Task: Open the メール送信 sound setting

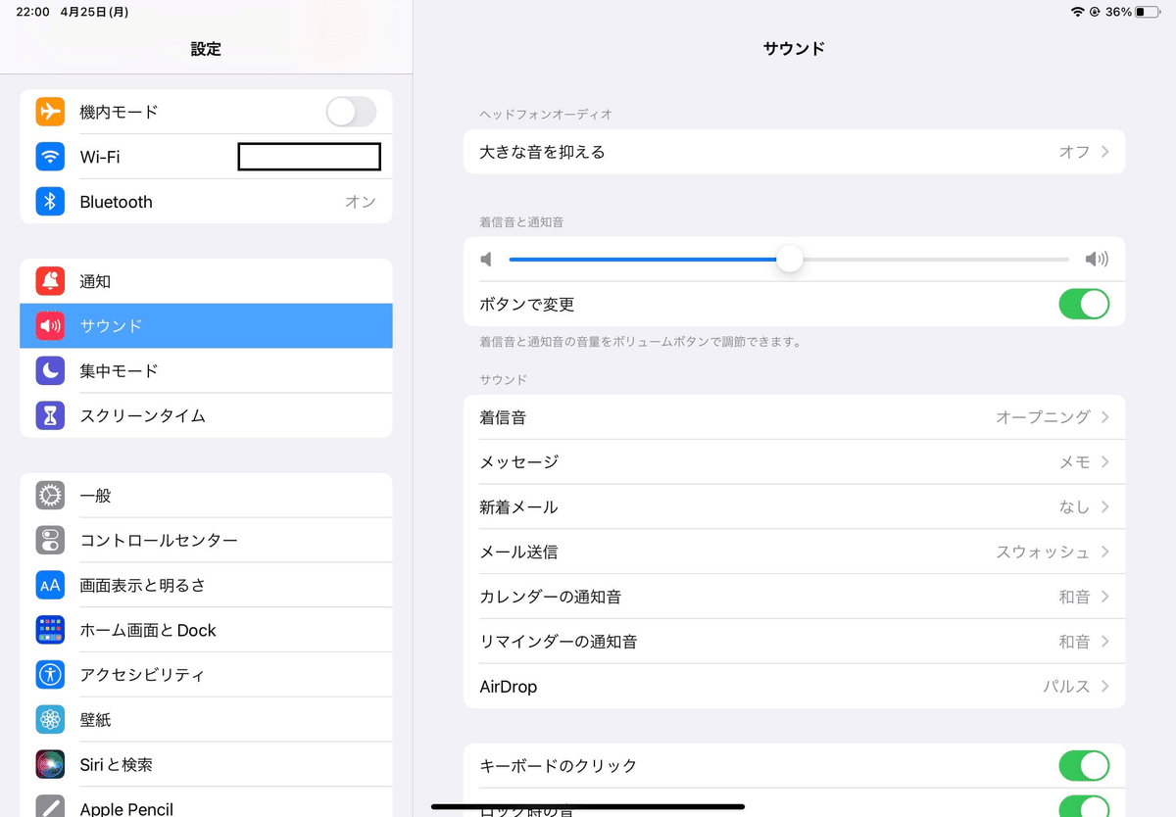Action: coord(794,552)
